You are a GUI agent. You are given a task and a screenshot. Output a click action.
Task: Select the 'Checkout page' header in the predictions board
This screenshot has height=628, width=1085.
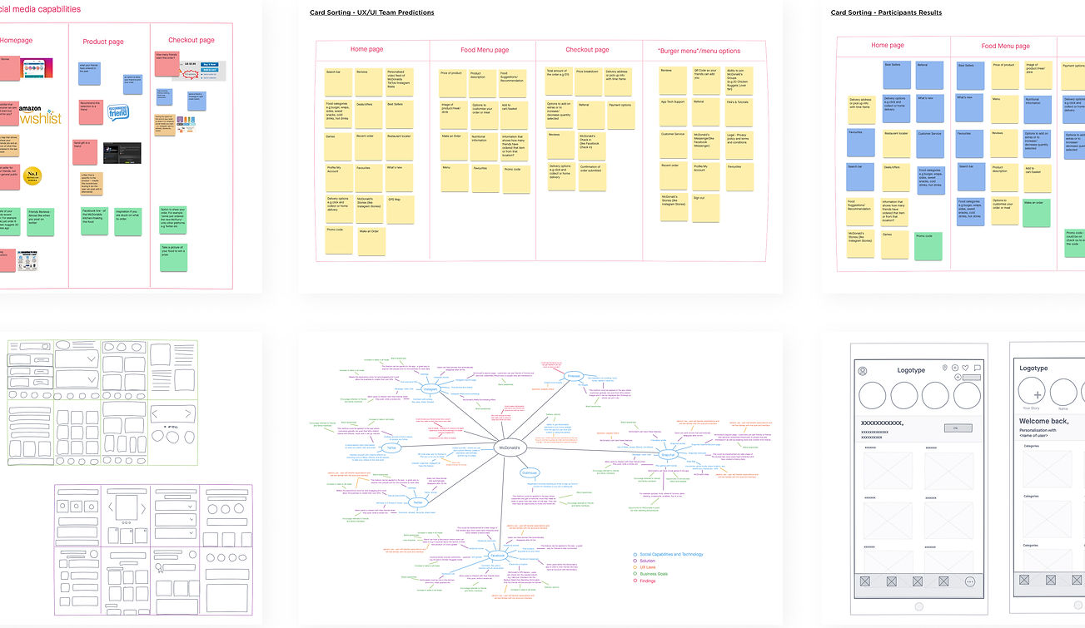click(587, 50)
